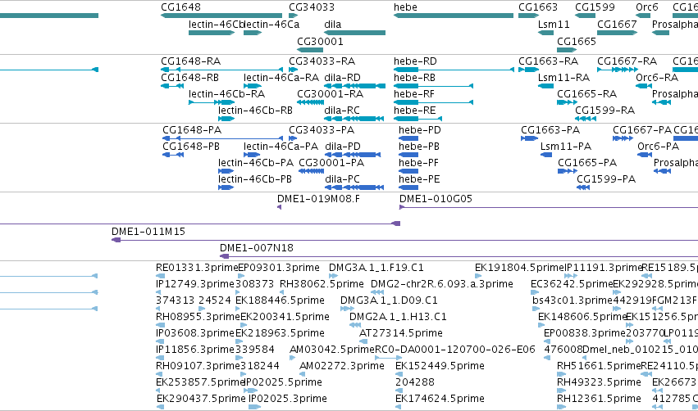Click the CG1667 gene arrow
The height and width of the screenshot is (411, 698).
coord(618,33)
